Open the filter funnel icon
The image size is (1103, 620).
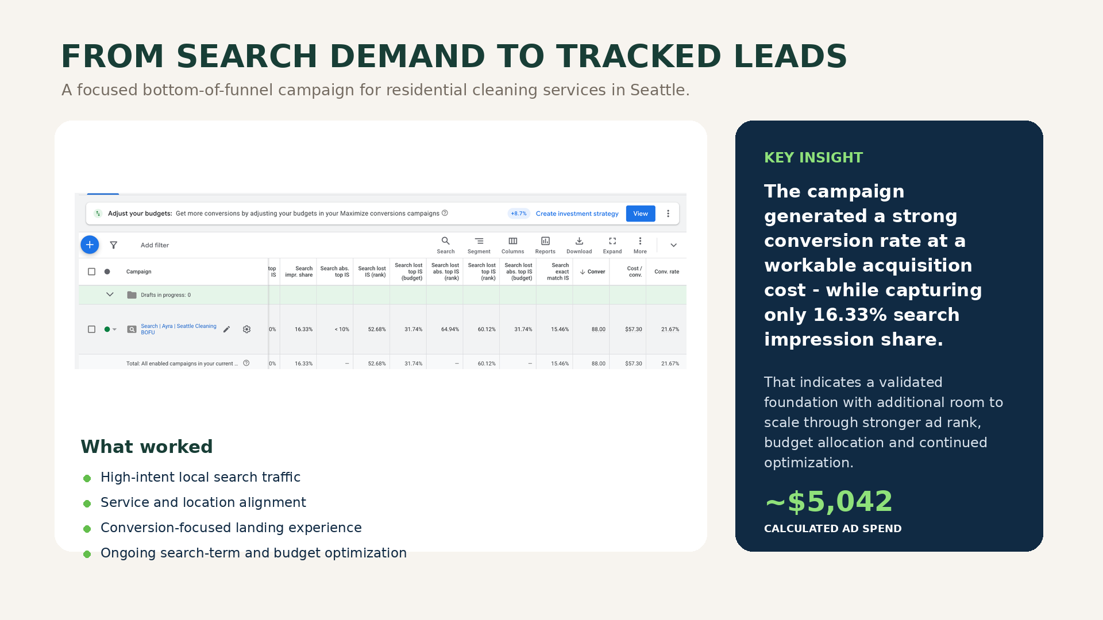[x=114, y=245]
